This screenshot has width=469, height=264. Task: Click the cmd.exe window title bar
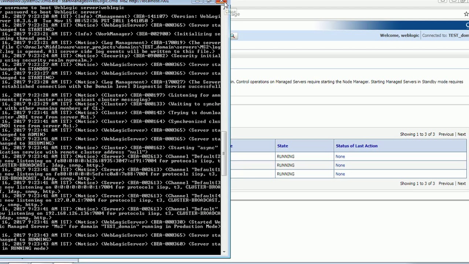coord(95,1)
